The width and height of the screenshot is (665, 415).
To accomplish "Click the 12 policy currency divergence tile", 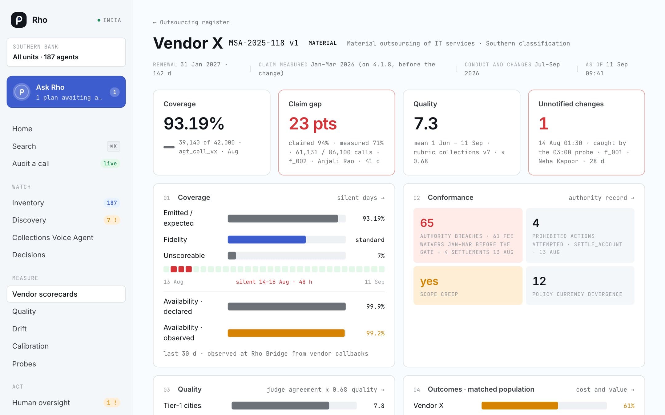I will [580, 286].
